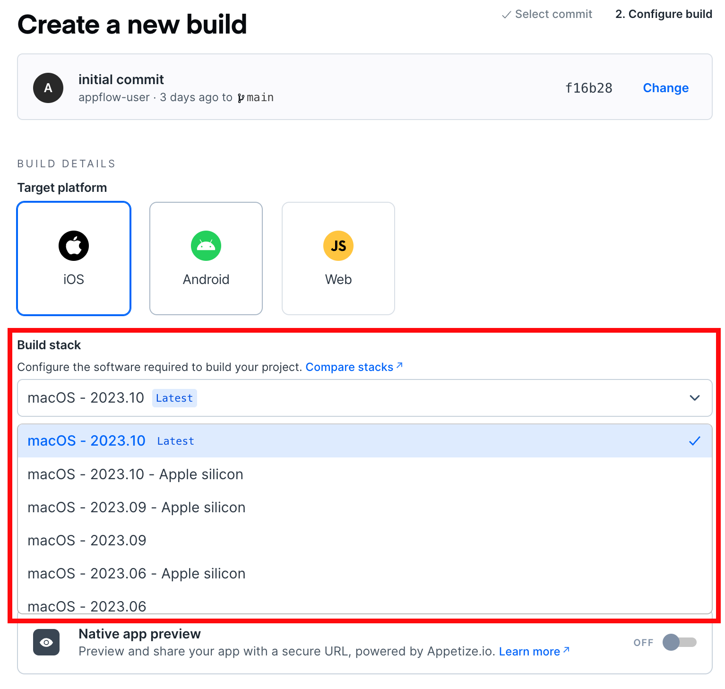Screen dimensions: 725x689
Task: Open Learn more link for Appetize.io
Action: point(534,651)
